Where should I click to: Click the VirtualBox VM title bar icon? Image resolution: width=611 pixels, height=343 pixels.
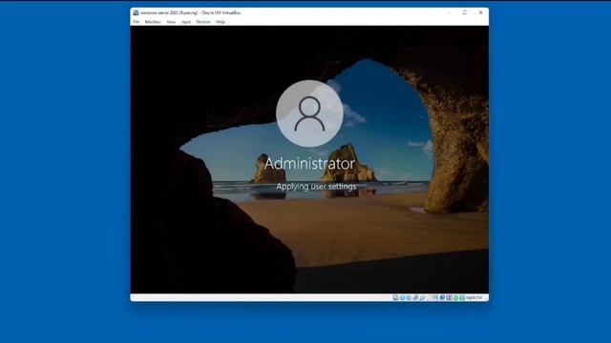point(136,12)
